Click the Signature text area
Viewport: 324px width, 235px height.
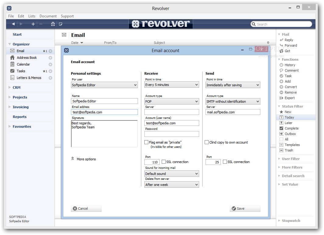(104, 134)
